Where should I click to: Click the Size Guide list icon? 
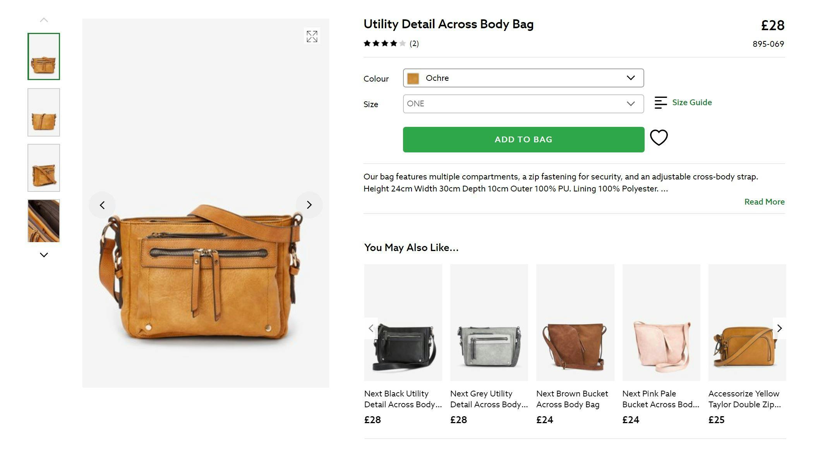coord(660,102)
